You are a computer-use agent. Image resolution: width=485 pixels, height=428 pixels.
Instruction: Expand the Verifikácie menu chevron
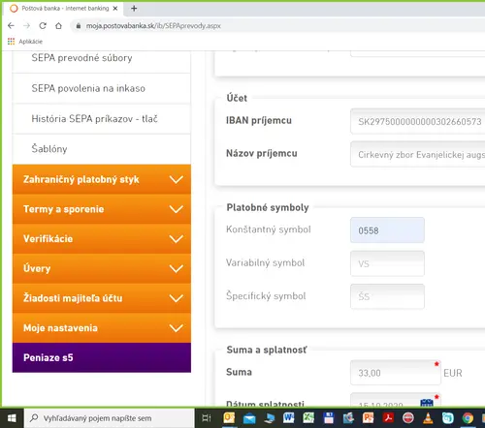point(177,239)
